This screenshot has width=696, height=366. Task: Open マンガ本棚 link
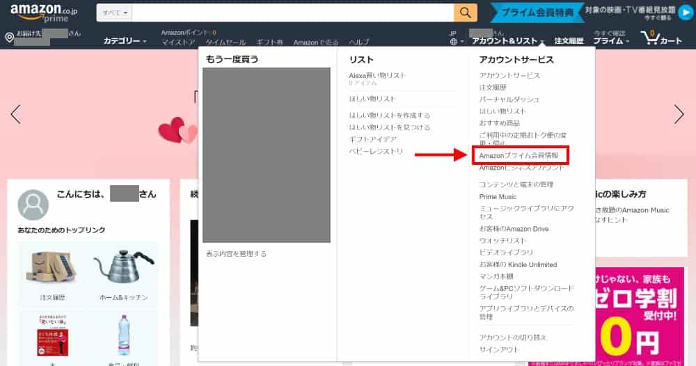(x=496, y=276)
